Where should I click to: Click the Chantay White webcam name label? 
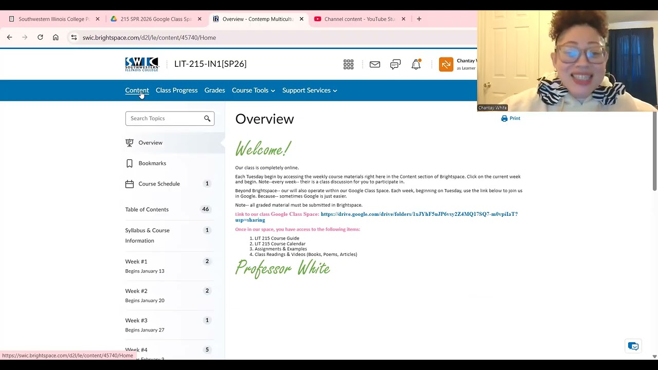492,108
